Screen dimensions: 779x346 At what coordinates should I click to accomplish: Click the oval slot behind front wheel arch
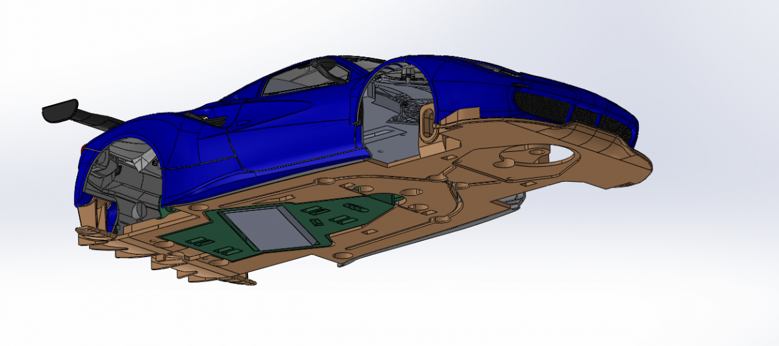(x=427, y=122)
